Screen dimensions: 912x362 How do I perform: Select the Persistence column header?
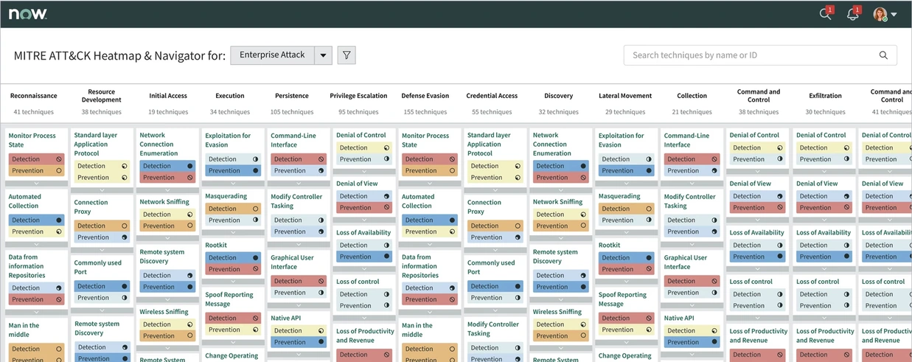point(292,96)
